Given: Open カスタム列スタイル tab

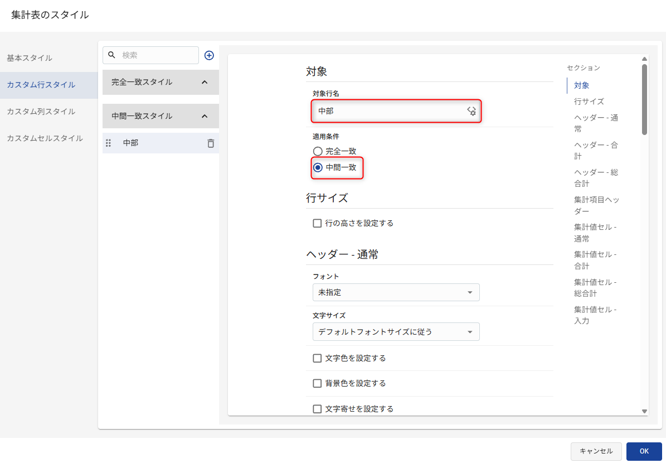Looking at the screenshot, I should click(x=41, y=112).
